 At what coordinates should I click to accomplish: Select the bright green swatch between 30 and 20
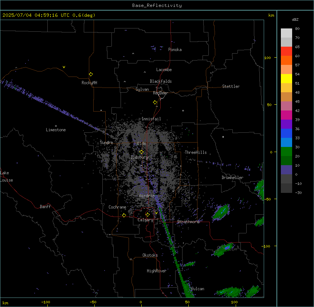tap(286, 152)
